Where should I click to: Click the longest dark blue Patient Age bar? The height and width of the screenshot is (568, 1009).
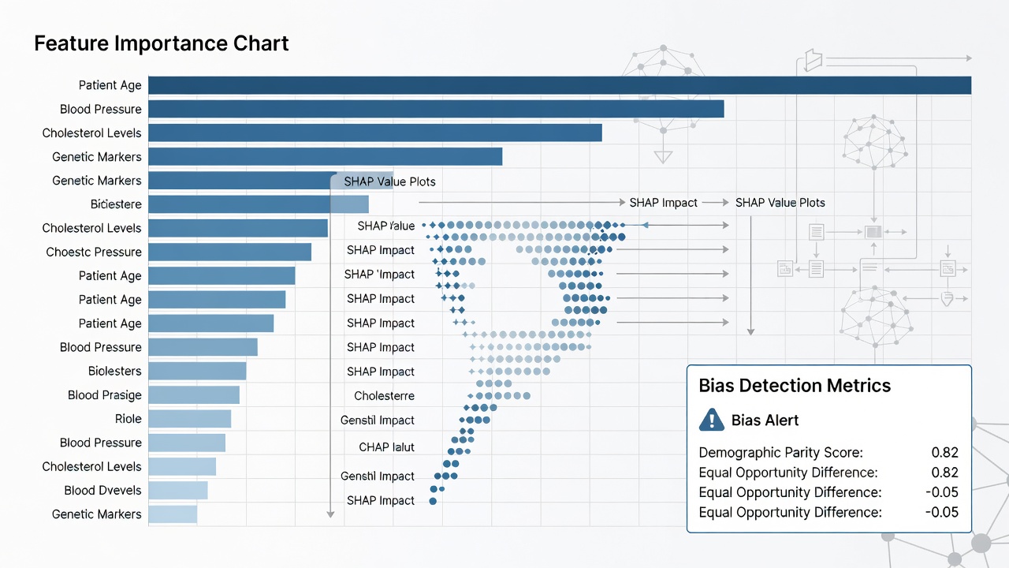560,85
